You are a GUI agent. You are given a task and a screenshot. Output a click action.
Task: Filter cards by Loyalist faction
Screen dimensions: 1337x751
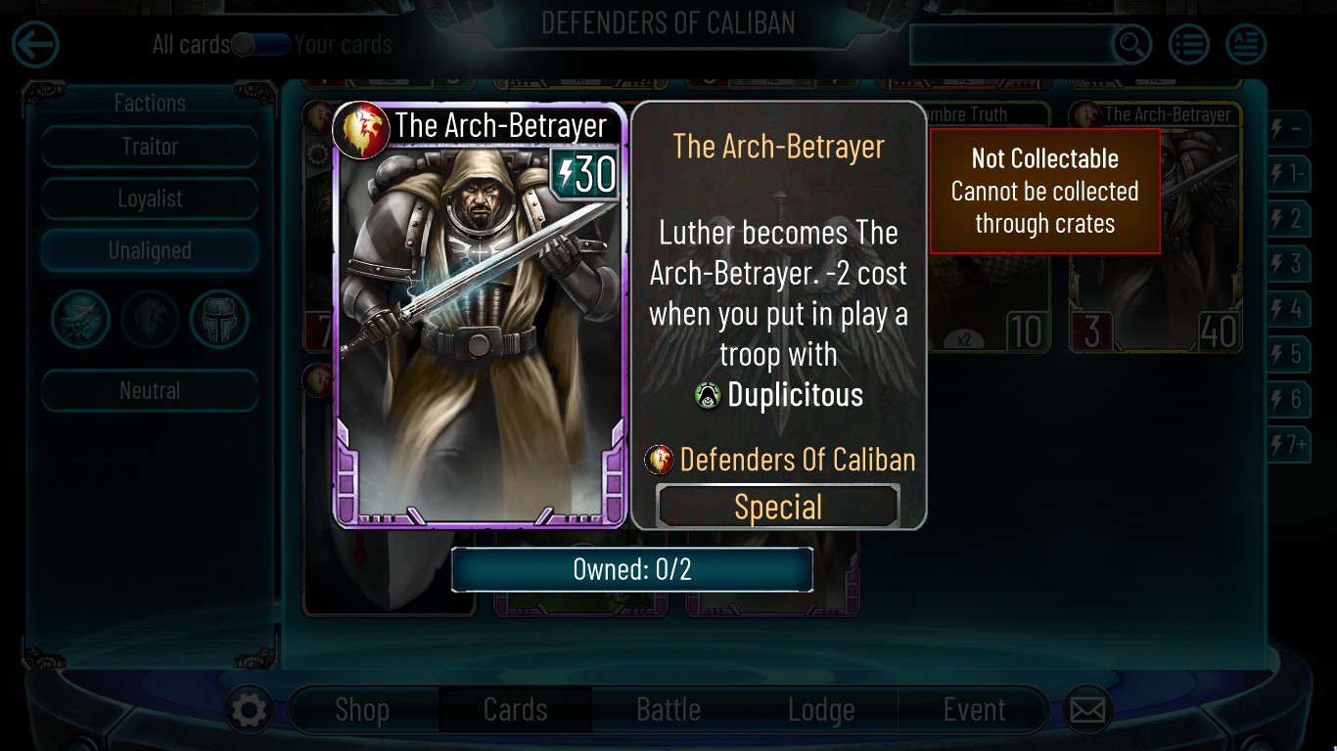point(150,199)
